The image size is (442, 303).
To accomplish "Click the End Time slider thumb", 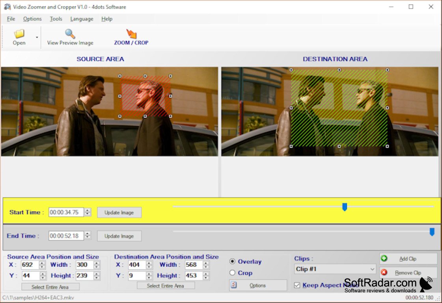I will [432, 232].
